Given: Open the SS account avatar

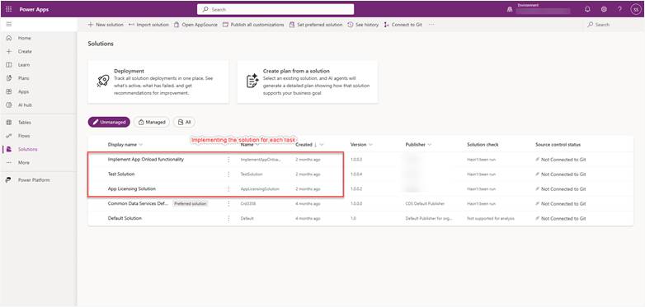Looking at the screenshot, I should point(636,9).
